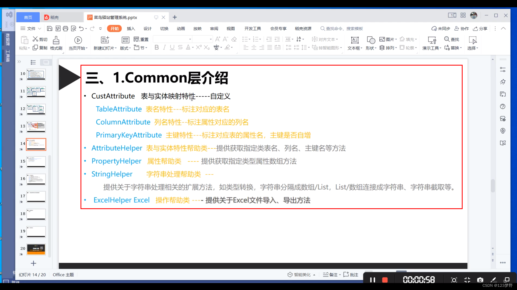Toggle bold formatting

tap(157, 47)
